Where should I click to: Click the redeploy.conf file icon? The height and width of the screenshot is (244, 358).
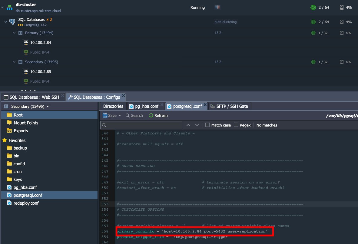9,203
